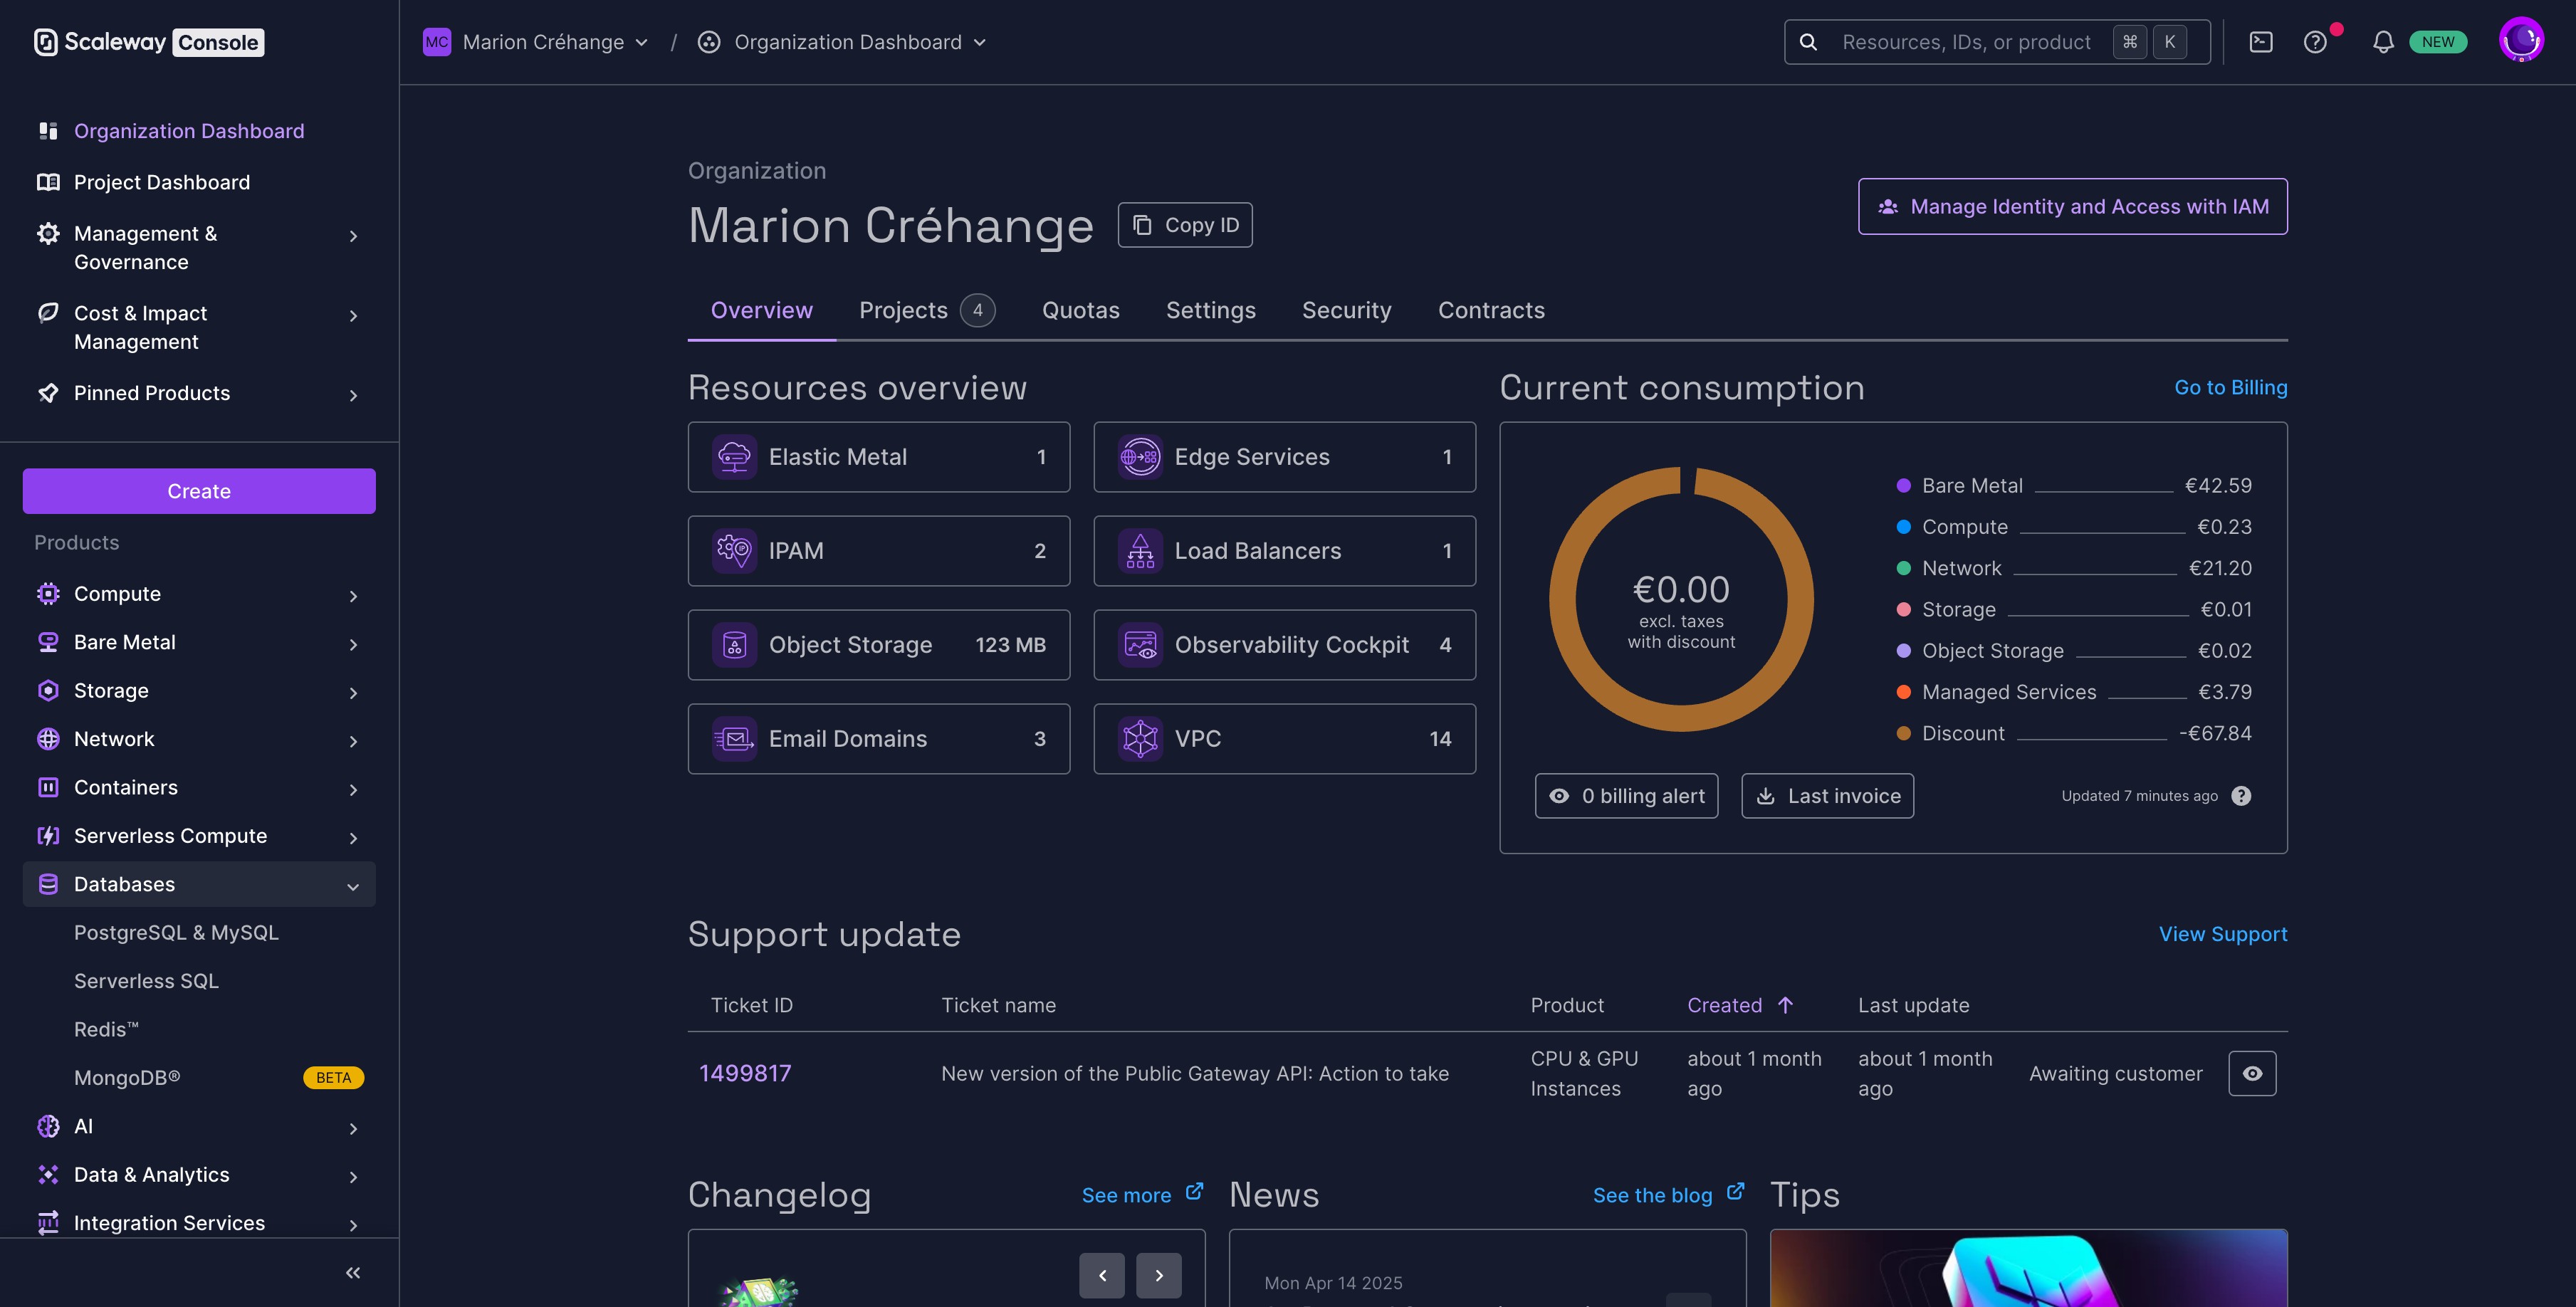Viewport: 2576px width, 1307px height.
Task: View ticket 1499817 via eye button
Action: [x=2252, y=1073]
